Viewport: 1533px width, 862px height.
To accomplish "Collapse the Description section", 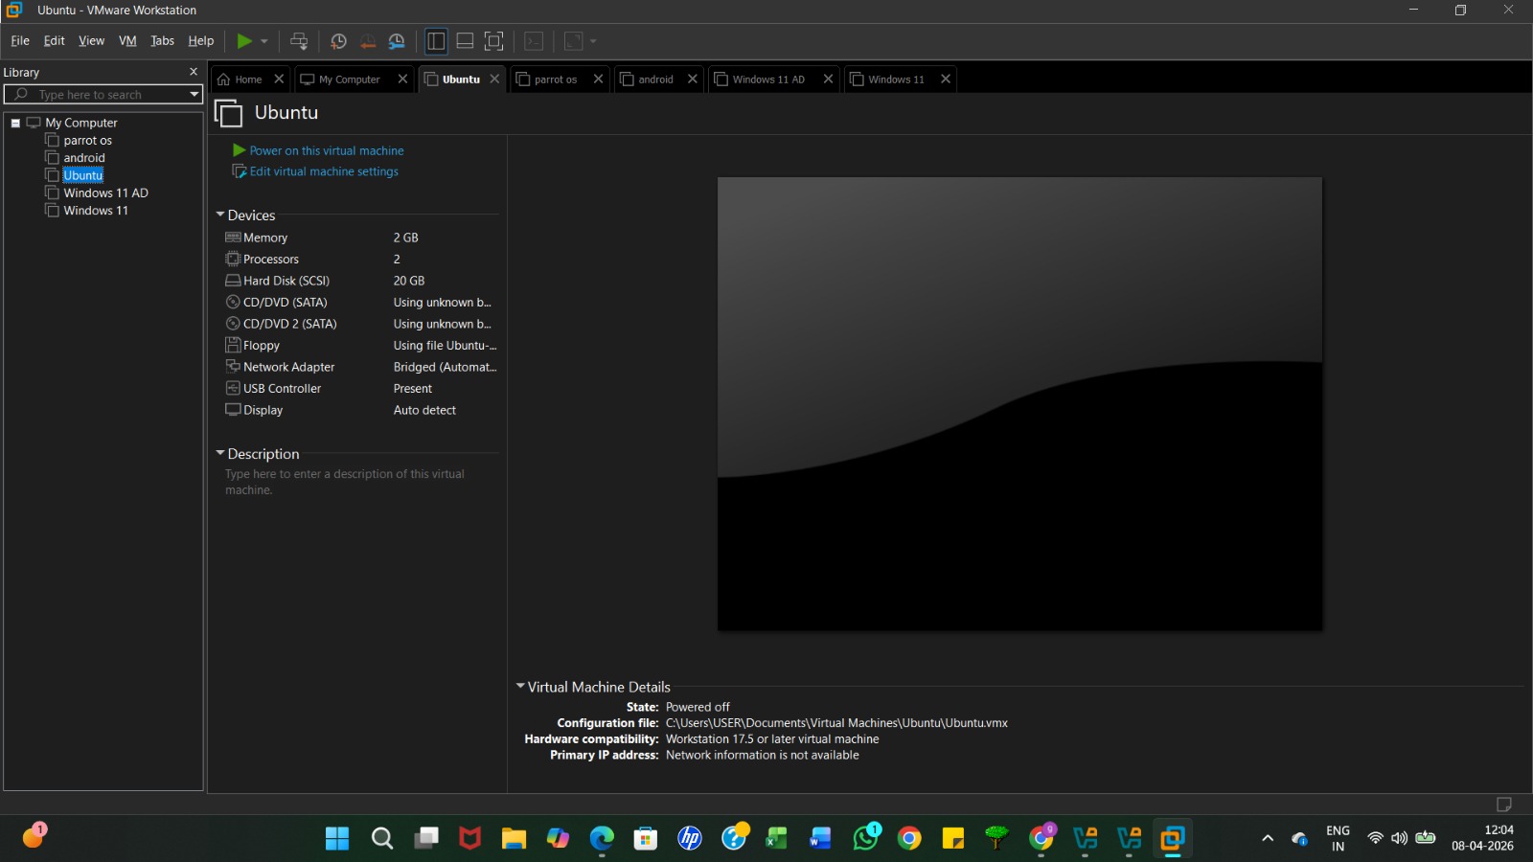I will 220,453.
